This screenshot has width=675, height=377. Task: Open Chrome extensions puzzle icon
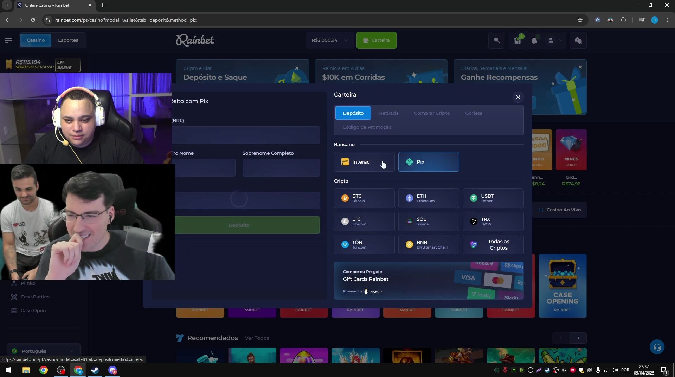[x=623, y=20]
